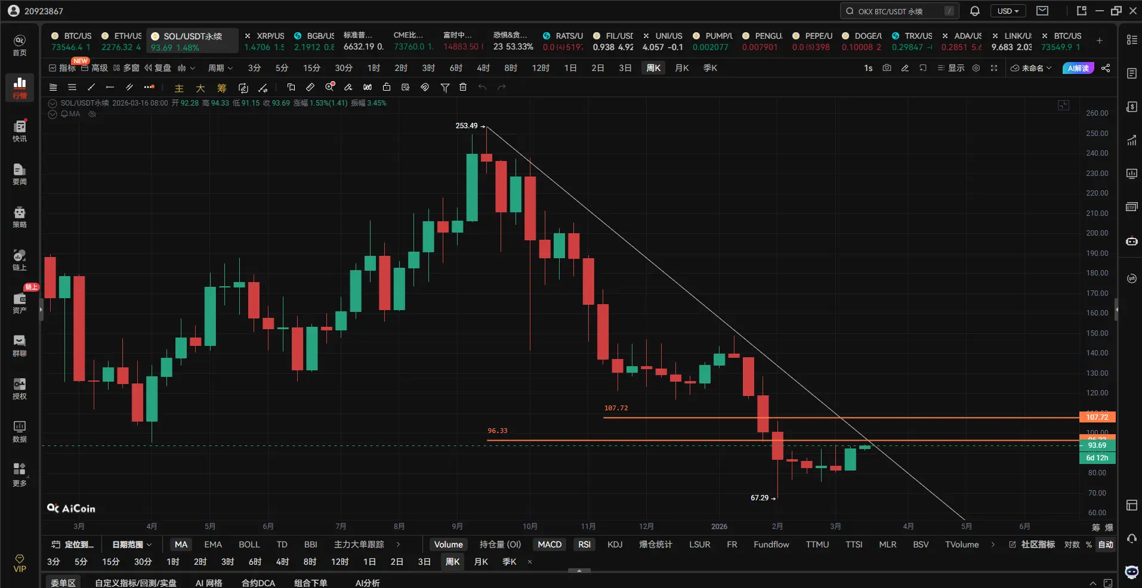
Task: Open the 群聊 group chat sidebar icon
Action: 20,345
